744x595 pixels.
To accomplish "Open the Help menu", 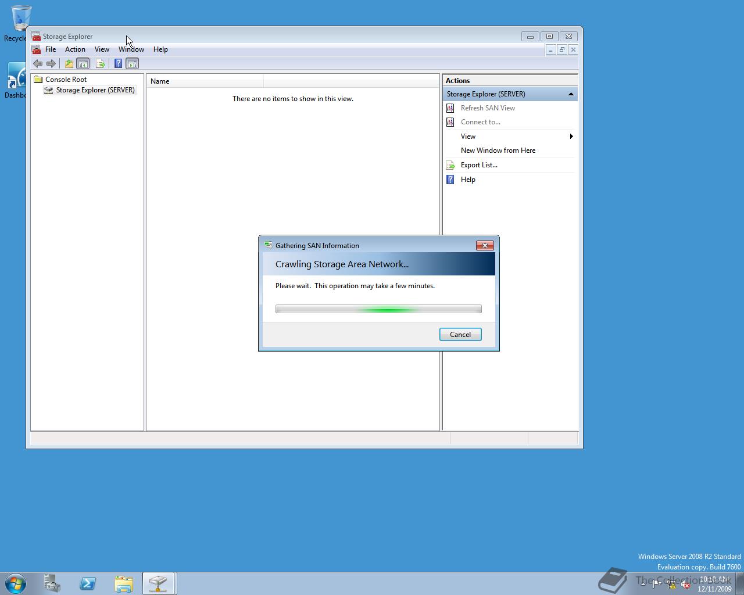I will coord(160,49).
